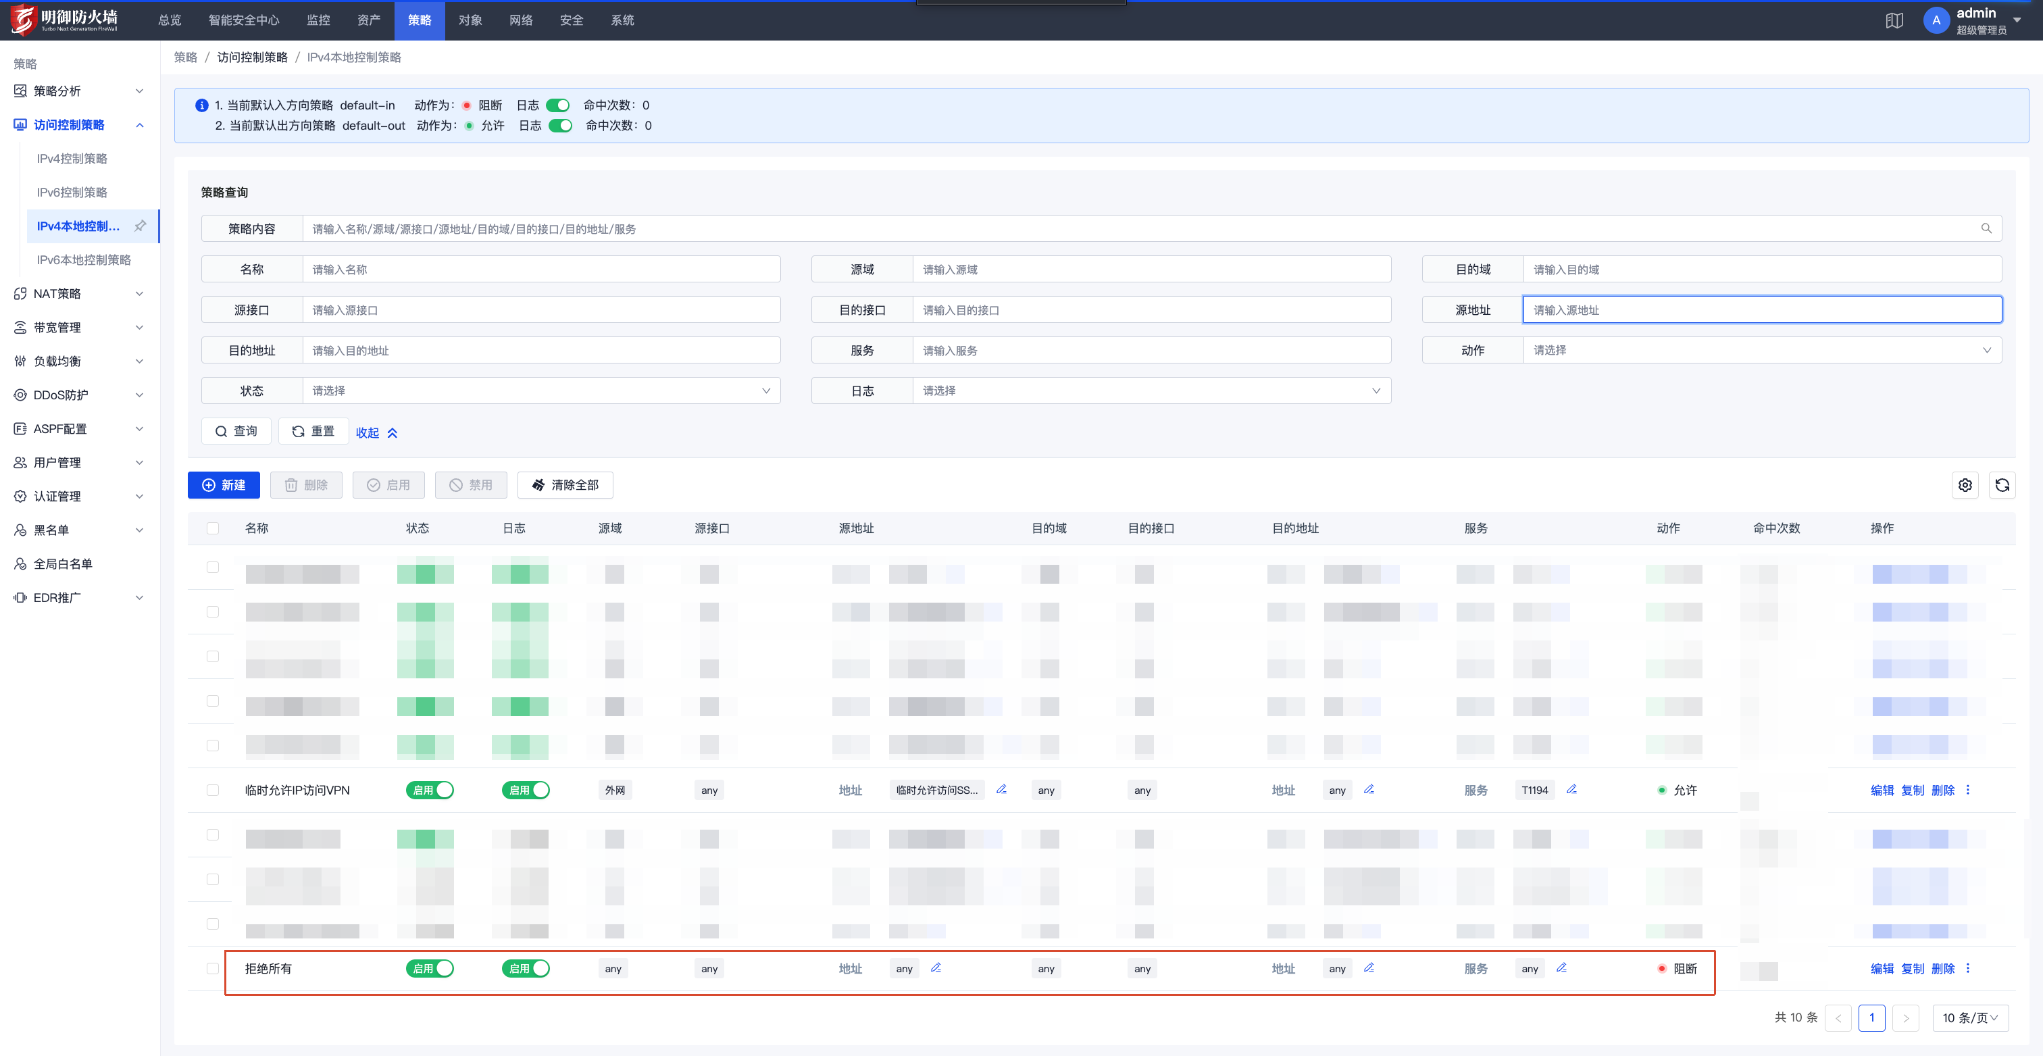Expand the 策略分析 sidebar group
Viewport: 2043px width, 1056px height.
point(79,91)
